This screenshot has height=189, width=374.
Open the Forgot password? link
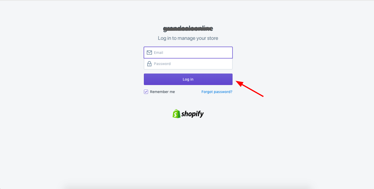pos(217,92)
